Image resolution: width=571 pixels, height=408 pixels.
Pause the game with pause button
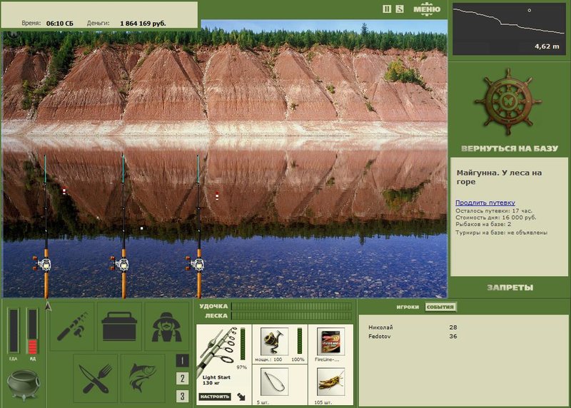(x=387, y=9)
